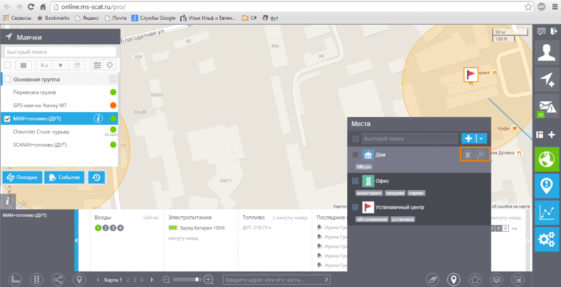This screenshot has width=561, height=287.
Task: Open the map layers stack icon
Action: [495, 279]
